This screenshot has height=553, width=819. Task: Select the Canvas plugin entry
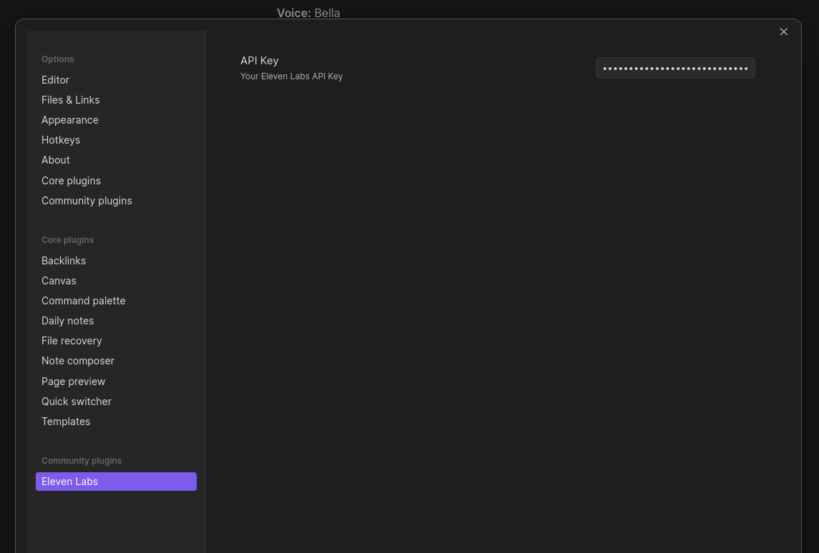59,280
